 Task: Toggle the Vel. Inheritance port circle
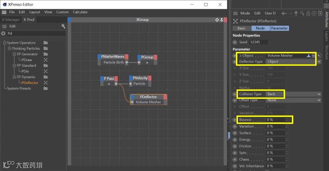point(235,166)
